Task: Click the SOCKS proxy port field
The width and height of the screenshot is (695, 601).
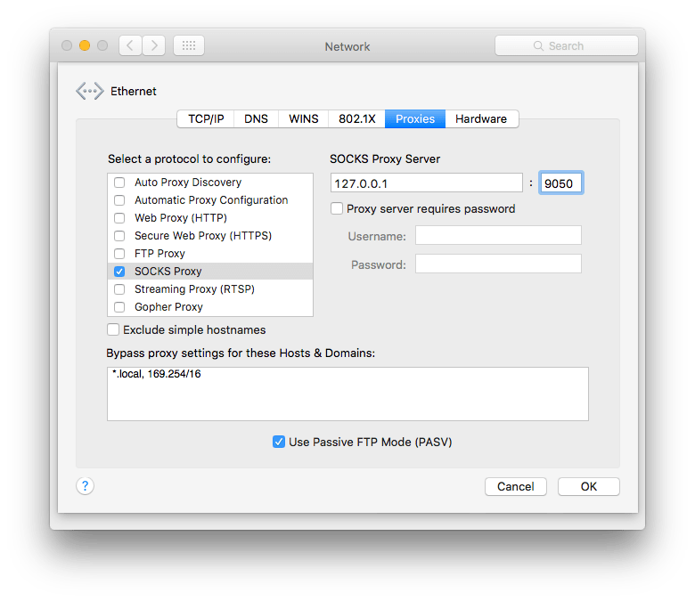Action: pyautogui.click(x=561, y=183)
